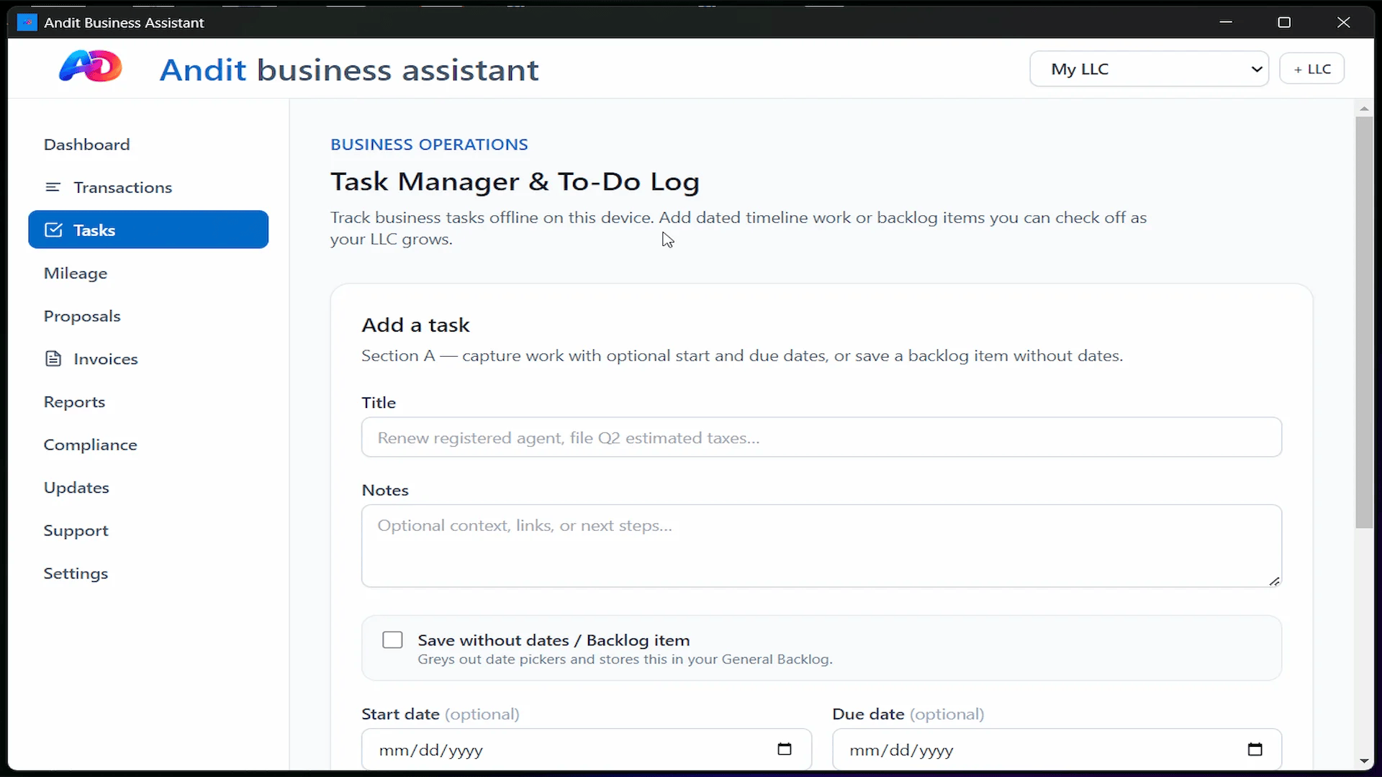Open the Due date calendar picker icon
Viewport: 1382px width, 777px height.
(1255, 749)
